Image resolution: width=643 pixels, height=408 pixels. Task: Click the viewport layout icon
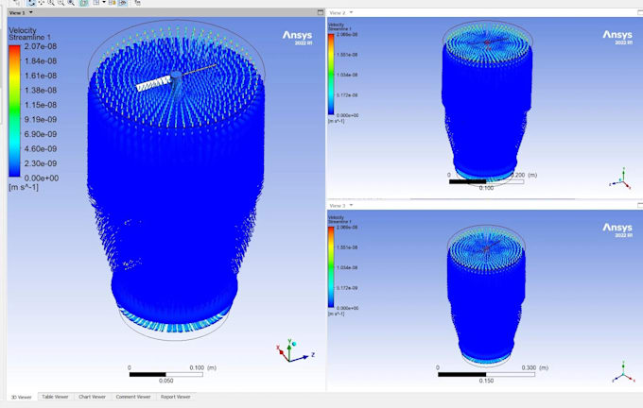point(96,3)
